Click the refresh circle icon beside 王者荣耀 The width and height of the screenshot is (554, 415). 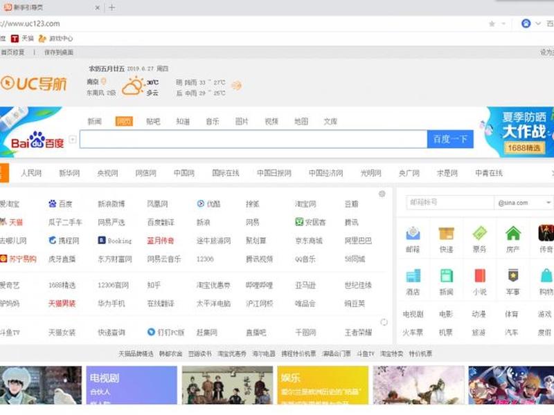(x=384, y=322)
